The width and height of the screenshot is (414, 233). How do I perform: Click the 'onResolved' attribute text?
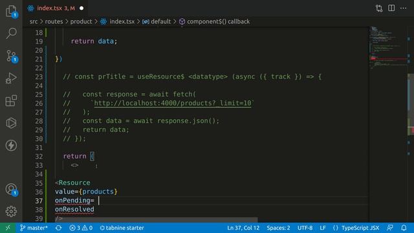(x=74, y=209)
